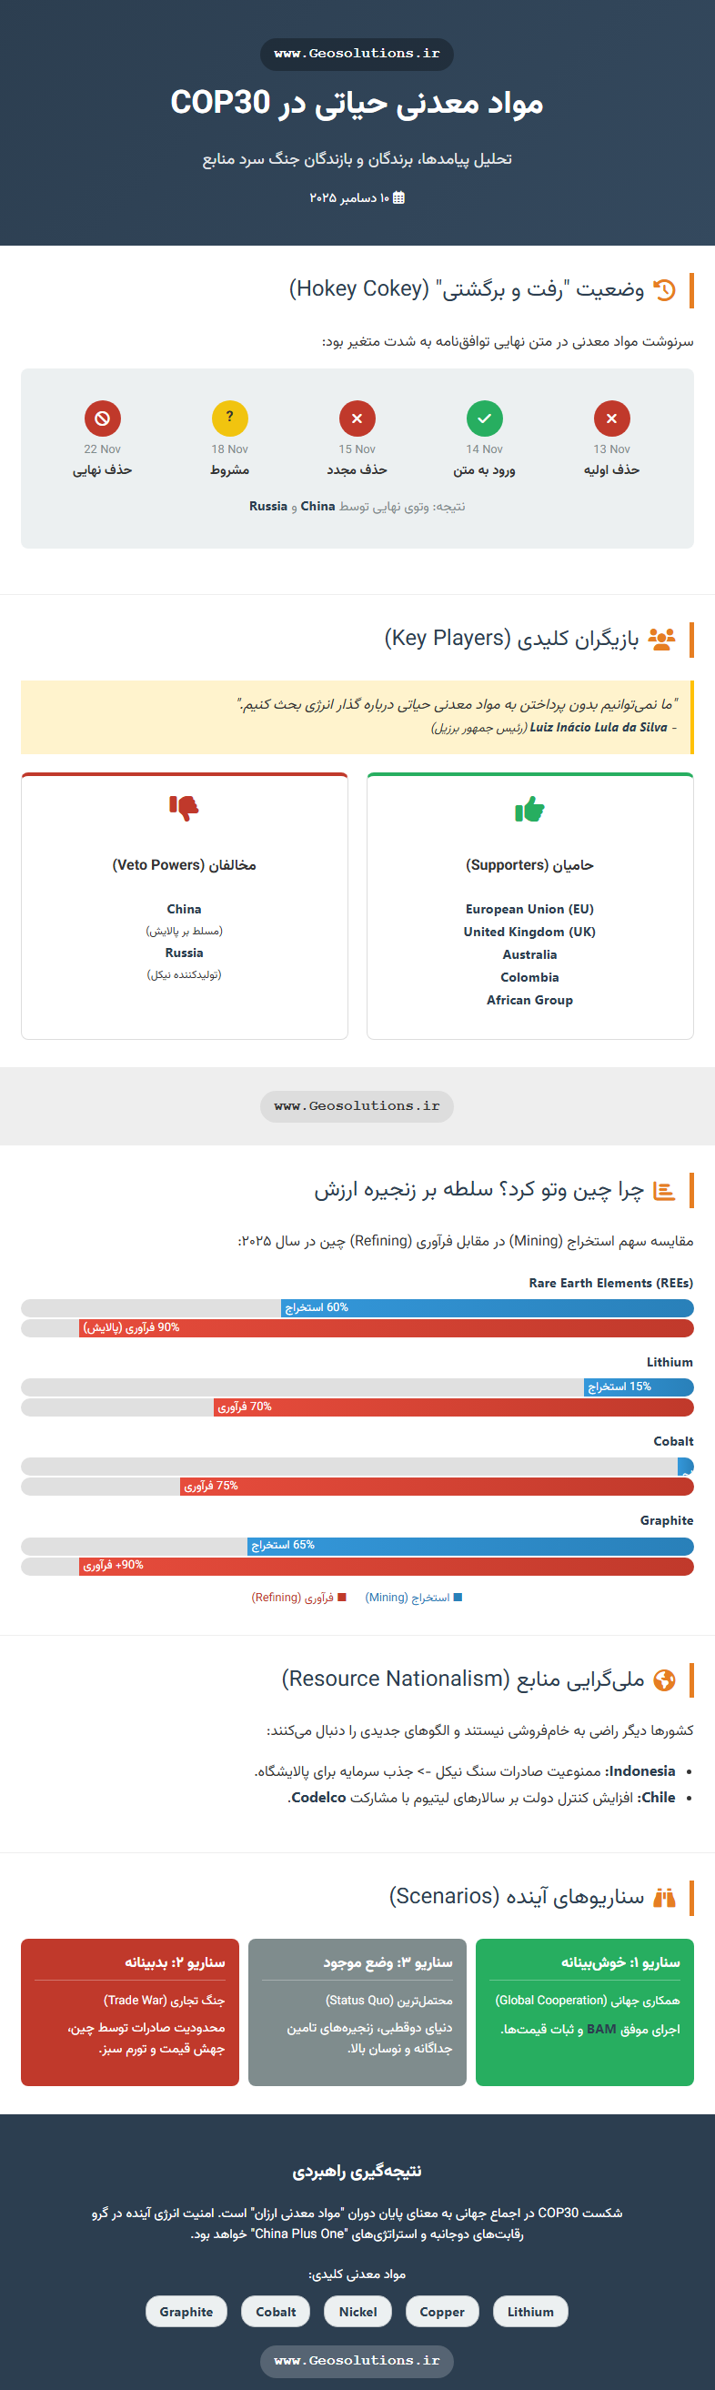Screen dimensions: 715x2390
Task: Click the calendar icon next to the date
Action: (398, 197)
